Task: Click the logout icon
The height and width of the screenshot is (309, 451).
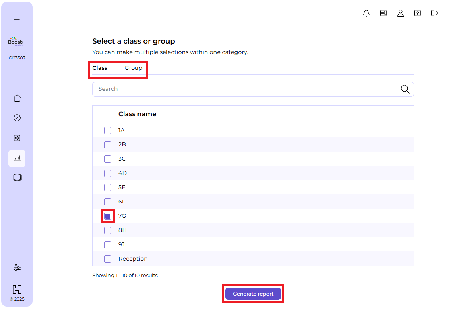Action: point(435,13)
